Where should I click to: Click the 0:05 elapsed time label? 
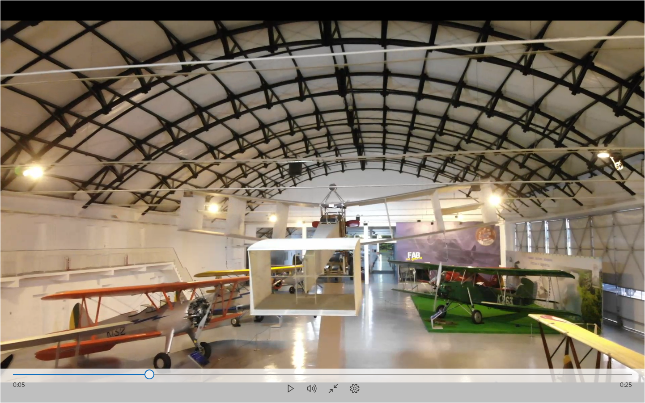(19, 385)
